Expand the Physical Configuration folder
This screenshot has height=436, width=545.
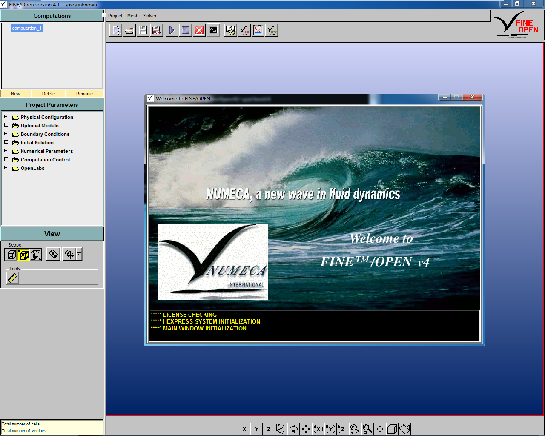[x=6, y=117]
